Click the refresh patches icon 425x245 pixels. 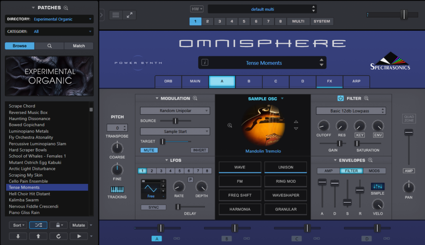[x=58, y=236]
